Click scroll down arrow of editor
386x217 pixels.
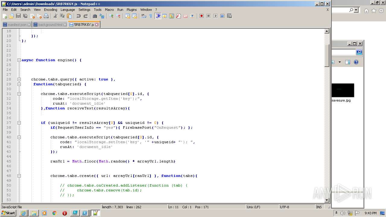tap(327, 200)
